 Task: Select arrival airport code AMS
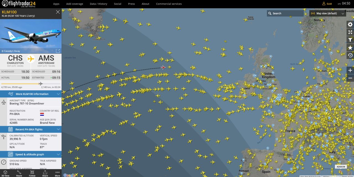(46, 58)
